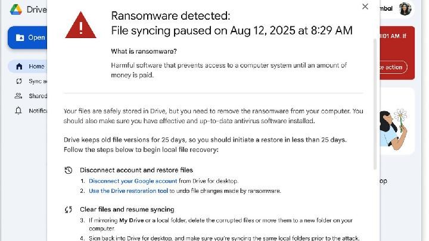The image size is (429, 241).
Task: Click the resume syncing arrows icon
Action: pyautogui.click(x=69, y=209)
